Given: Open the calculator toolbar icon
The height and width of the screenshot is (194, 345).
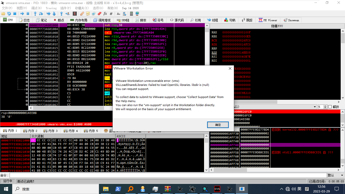Looking at the screenshot, I should coord(131,14).
